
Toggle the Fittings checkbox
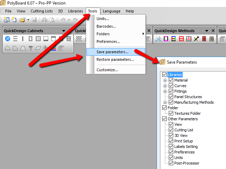[171, 91]
